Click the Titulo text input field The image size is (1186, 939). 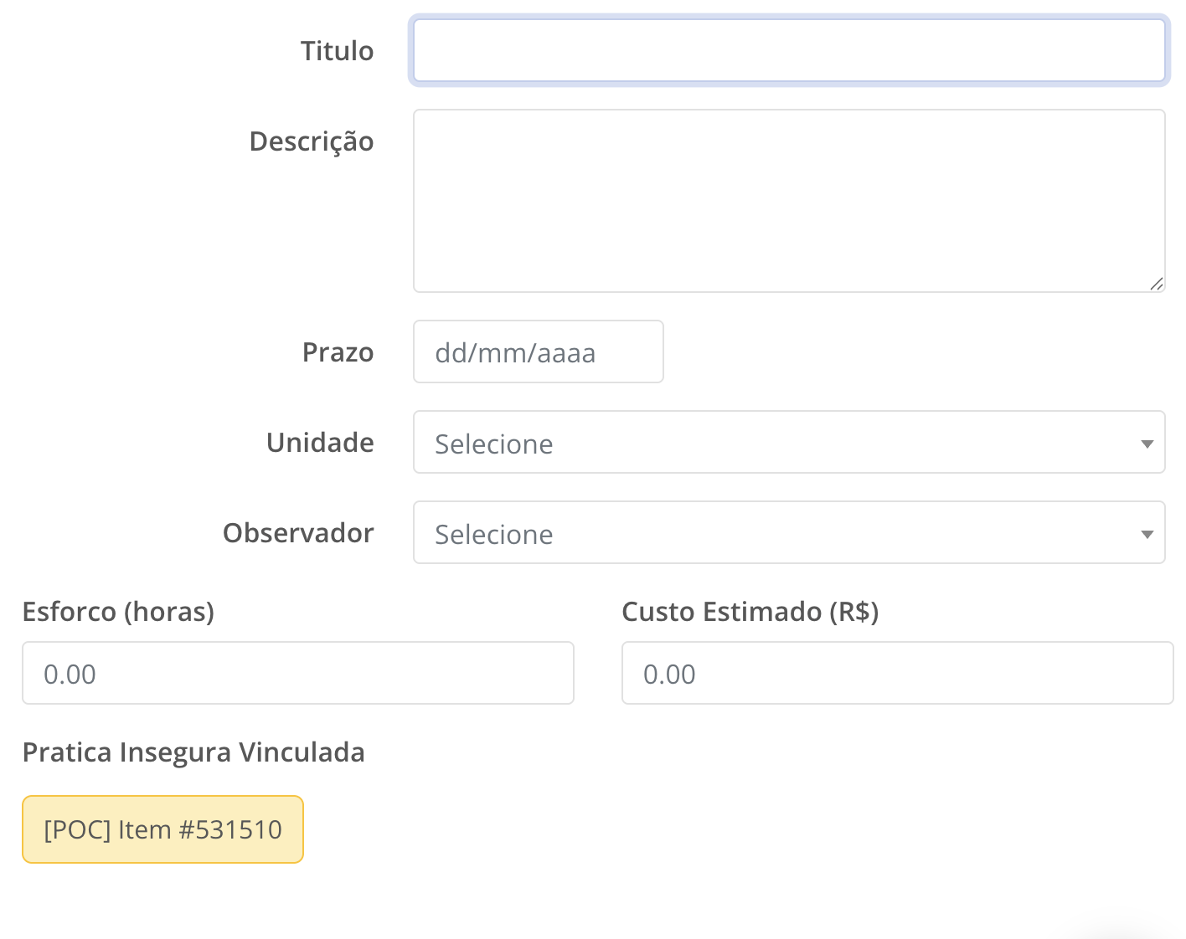[x=788, y=51]
